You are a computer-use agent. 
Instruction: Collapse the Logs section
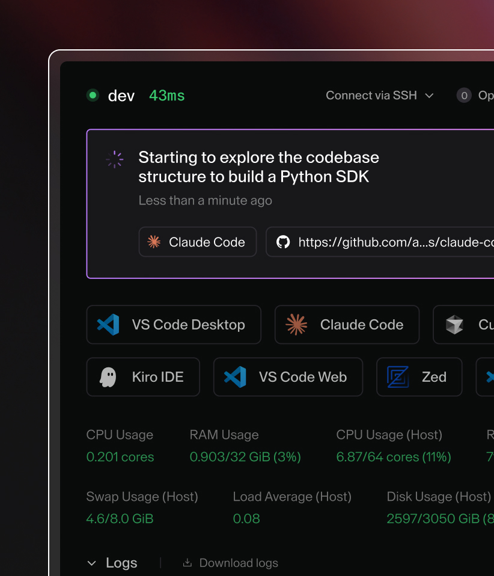point(91,563)
